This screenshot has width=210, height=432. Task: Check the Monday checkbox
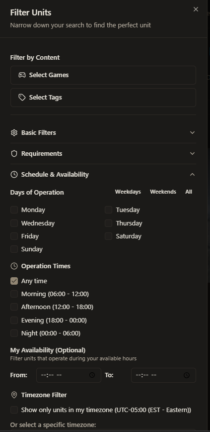click(x=14, y=210)
